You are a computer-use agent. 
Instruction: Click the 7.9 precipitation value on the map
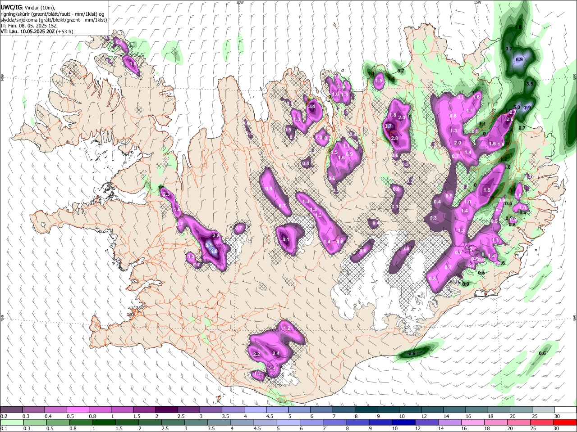click(x=527, y=108)
